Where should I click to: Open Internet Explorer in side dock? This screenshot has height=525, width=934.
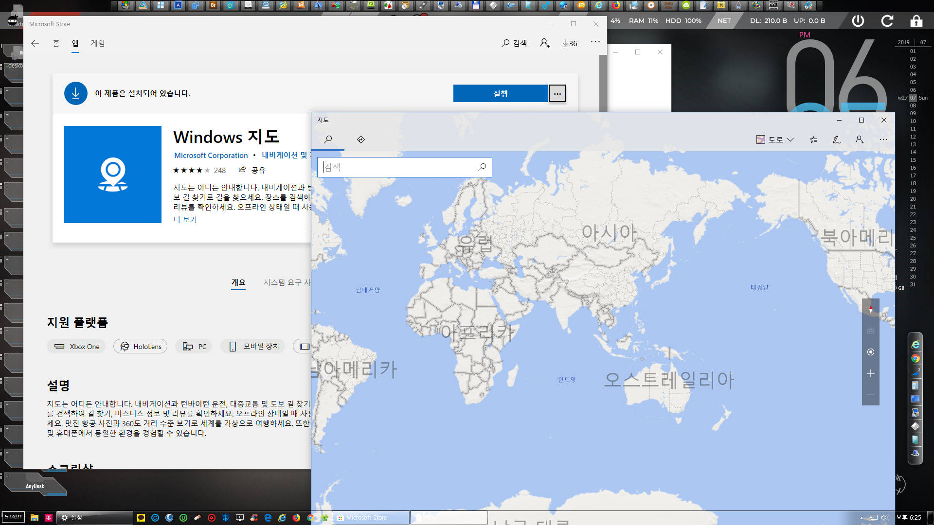[x=916, y=345]
